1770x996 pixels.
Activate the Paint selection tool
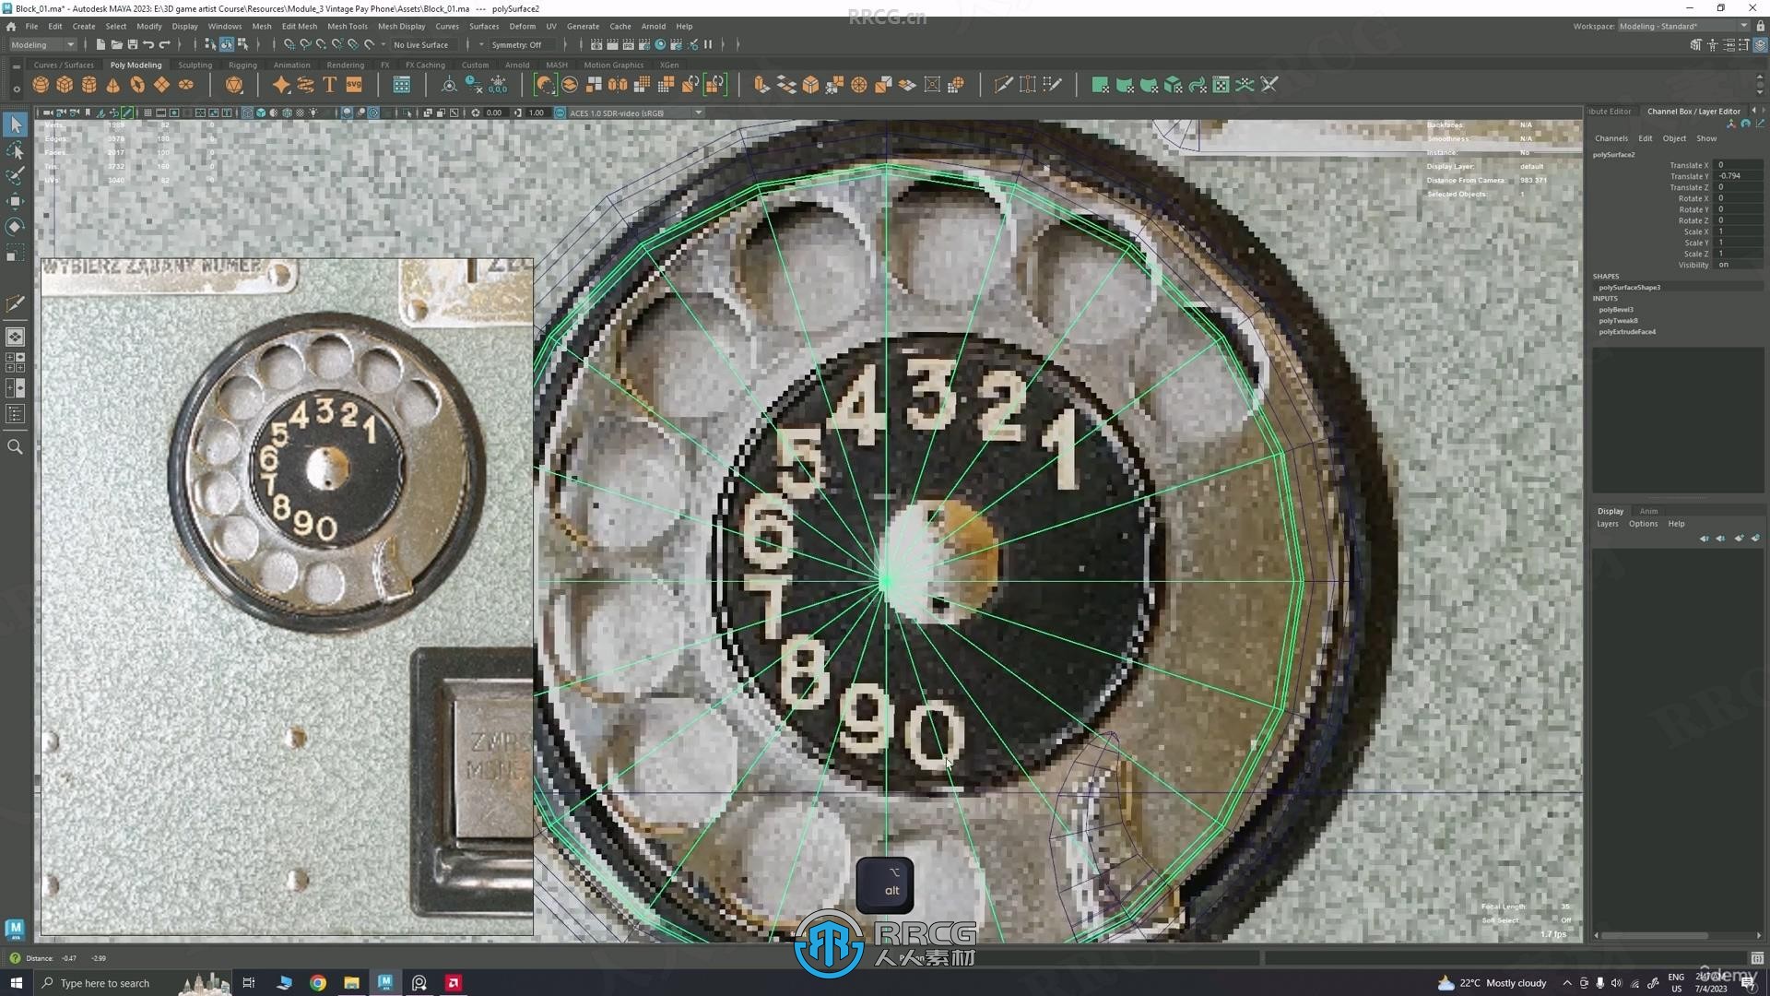[x=16, y=175]
